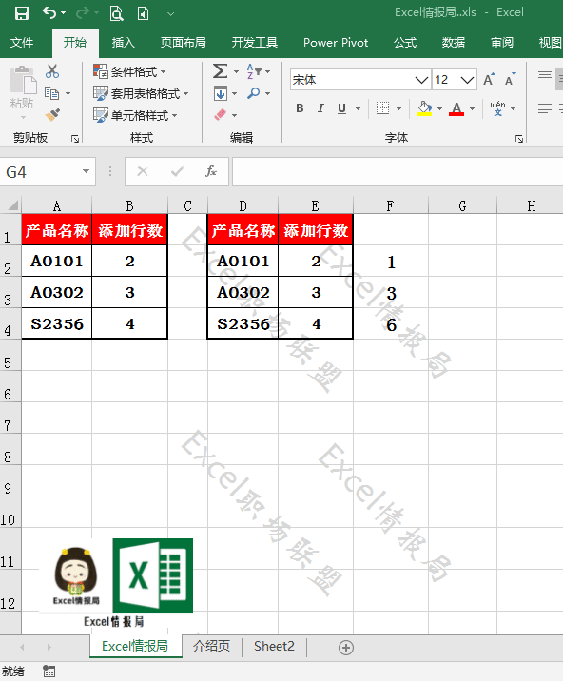Image resolution: width=563 pixels, height=681 pixels.
Task: Expand the font color palette arrow
Action: (x=473, y=108)
